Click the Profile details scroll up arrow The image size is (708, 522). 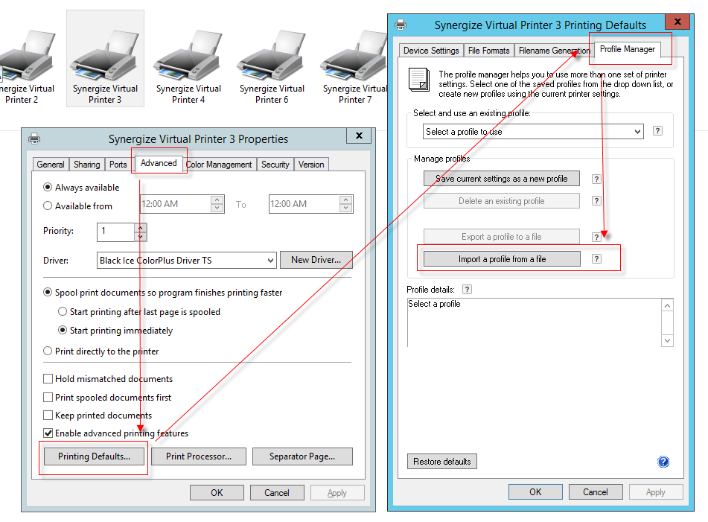(667, 305)
